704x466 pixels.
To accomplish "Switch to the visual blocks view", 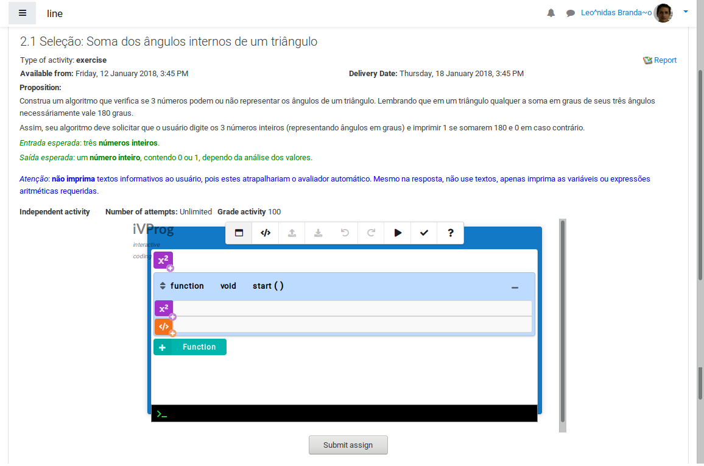I will 239,233.
